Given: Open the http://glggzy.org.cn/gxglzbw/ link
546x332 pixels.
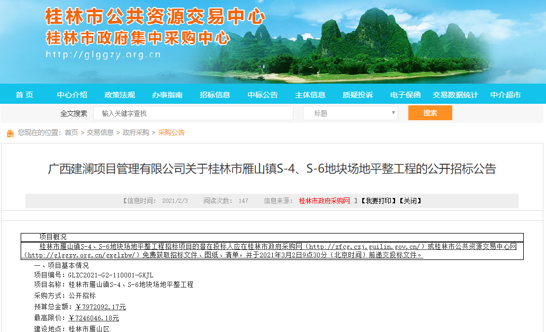Looking at the screenshot, I should pyautogui.click(x=82, y=255).
